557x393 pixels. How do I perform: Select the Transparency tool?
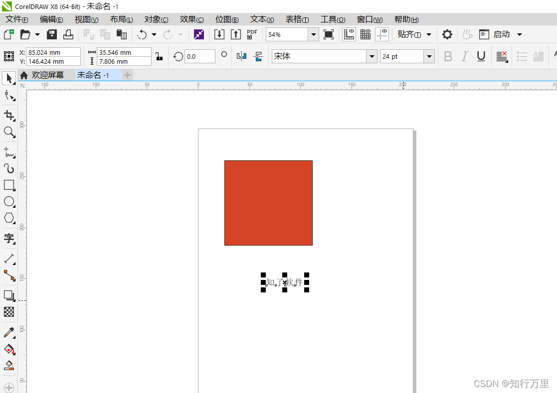pyautogui.click(x=9, y=312)
